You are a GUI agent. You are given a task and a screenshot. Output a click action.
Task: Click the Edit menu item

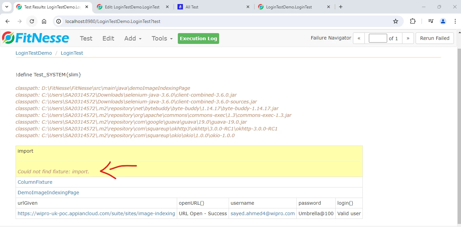[108, 38]
